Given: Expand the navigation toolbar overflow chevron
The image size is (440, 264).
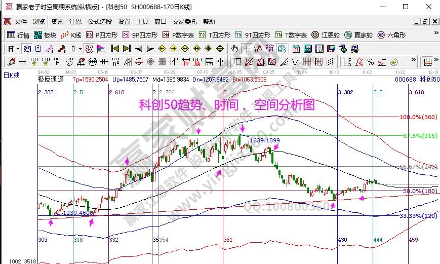Looking at the screenshot, I should click(436, 33).
